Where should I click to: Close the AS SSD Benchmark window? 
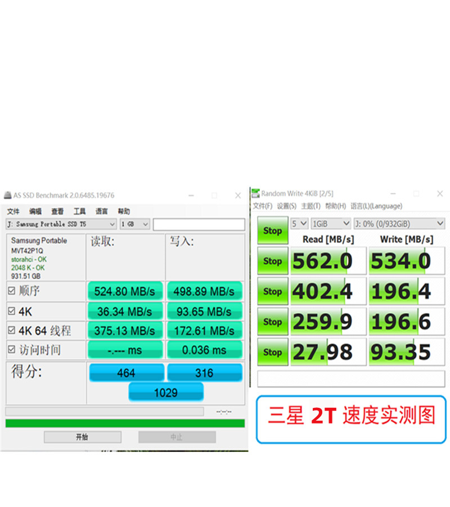coord(238,195)
